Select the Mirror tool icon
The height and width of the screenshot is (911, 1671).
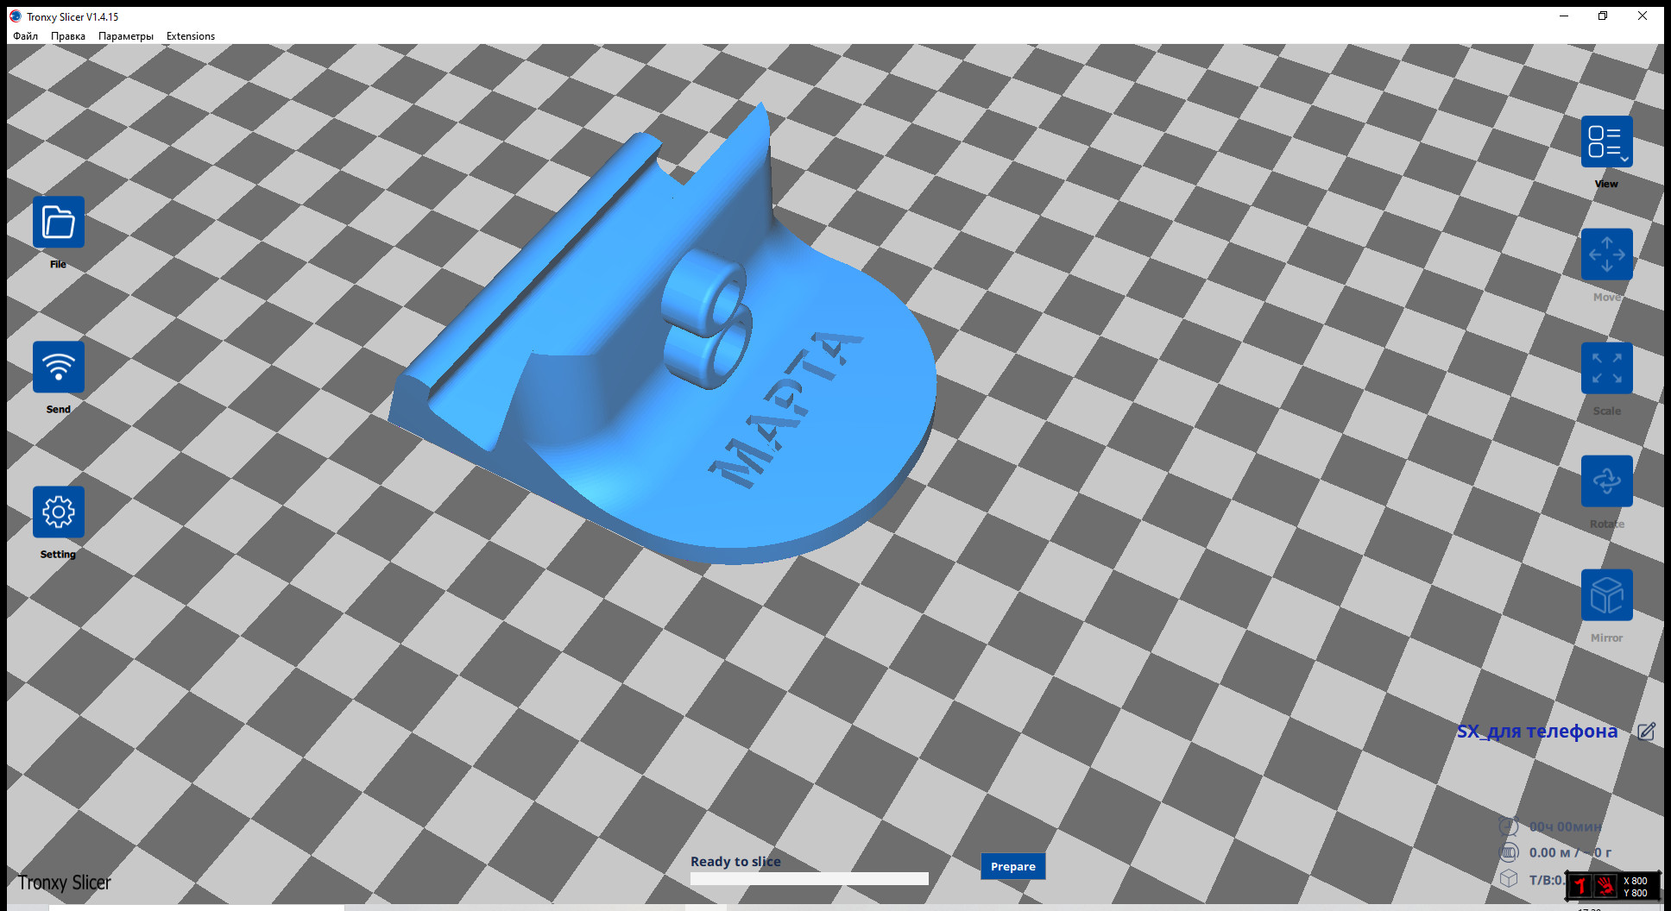pyautogui.click(x=1606, y=595)
